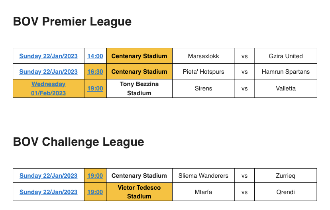
Task: Click the BOV Challenge League heading
Action: [x=79, y=142]
